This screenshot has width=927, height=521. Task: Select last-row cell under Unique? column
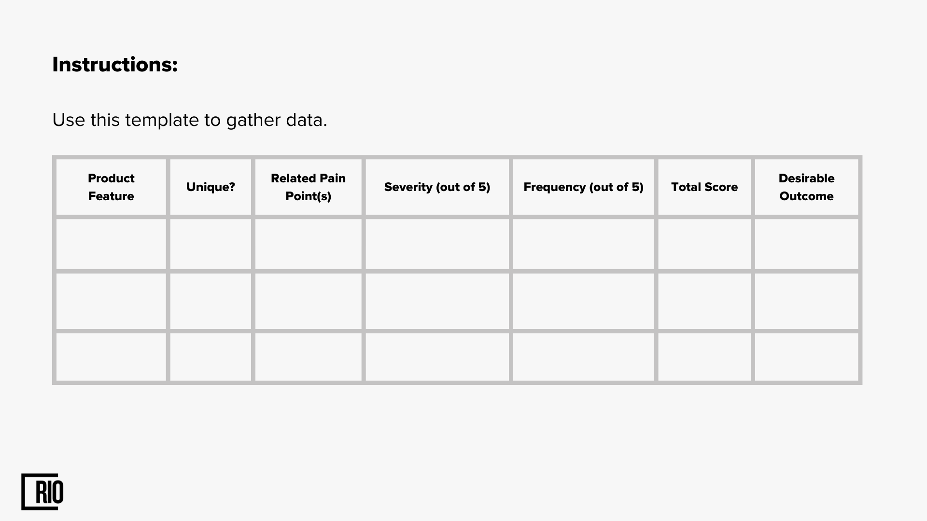click(x=211, y=357)
